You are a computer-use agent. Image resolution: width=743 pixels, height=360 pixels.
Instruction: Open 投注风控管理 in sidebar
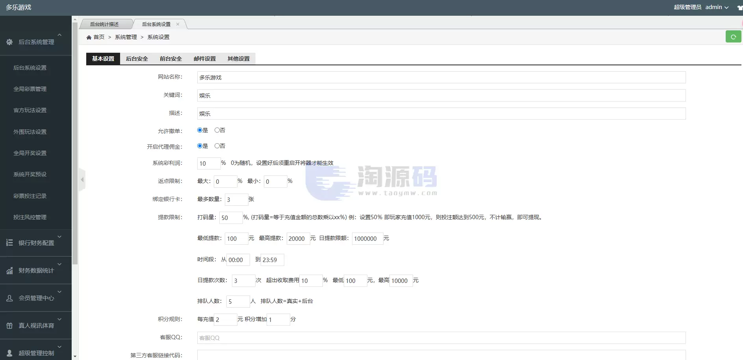coord(30,217)
